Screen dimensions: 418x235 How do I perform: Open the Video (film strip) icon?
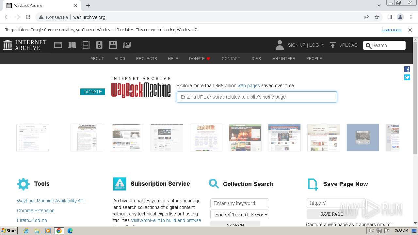pyautogui.click(x=86, y=45)
